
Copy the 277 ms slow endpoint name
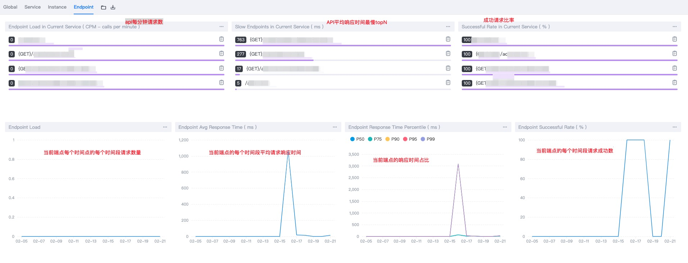448,53
